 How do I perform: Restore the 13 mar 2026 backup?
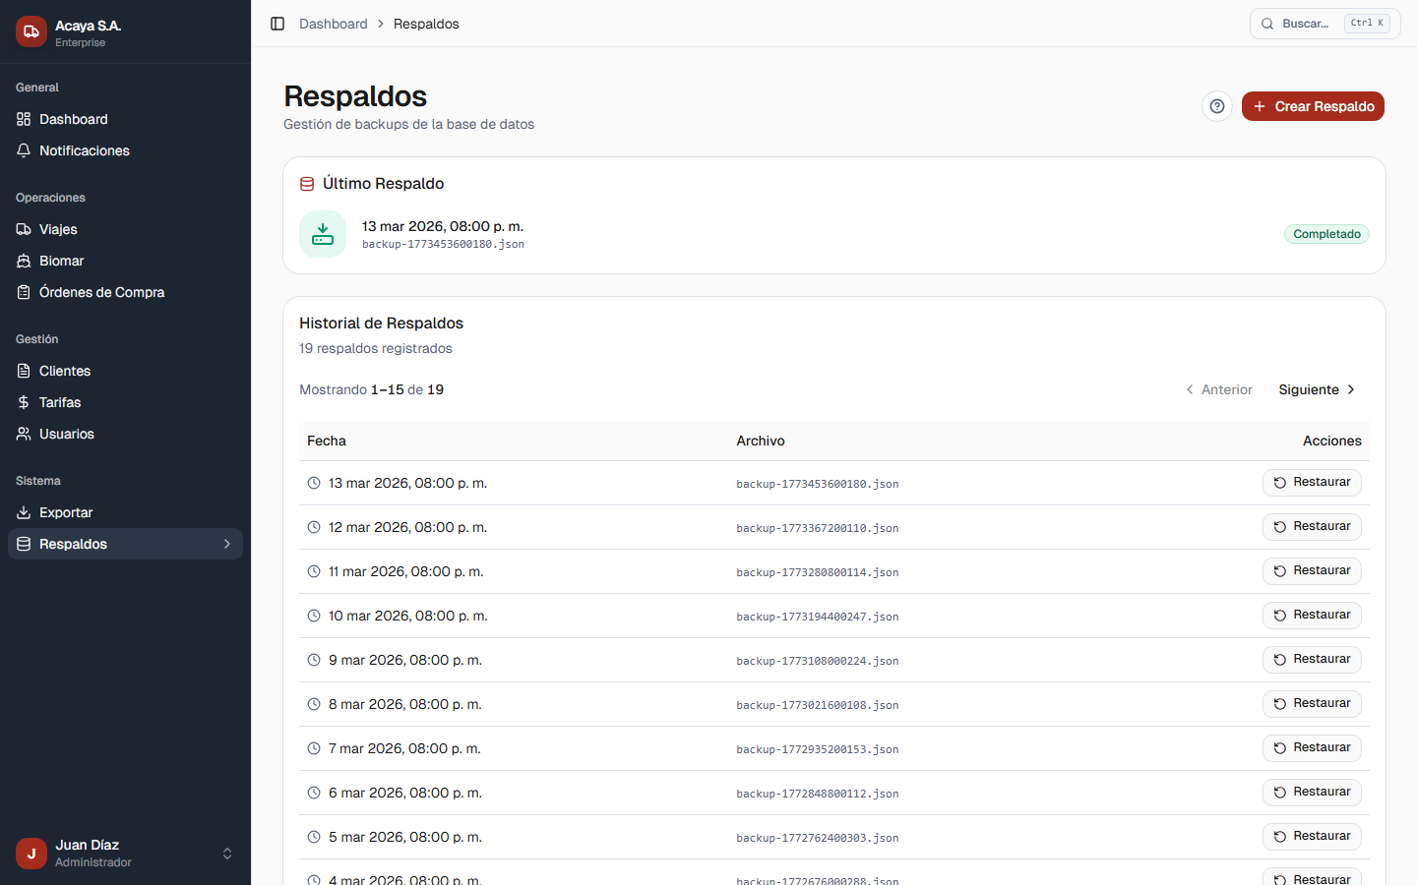pos(1312,483)
